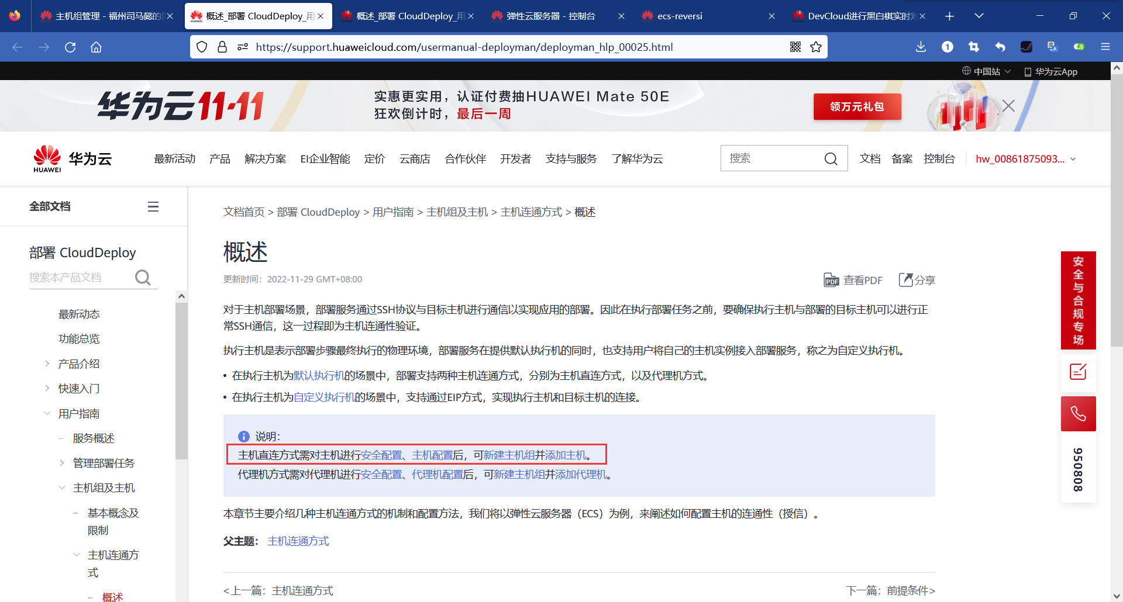Open the feedback pencil icon on the right edge
The width and height of the screenshot is (1123, 602).
pos(1079,372)
